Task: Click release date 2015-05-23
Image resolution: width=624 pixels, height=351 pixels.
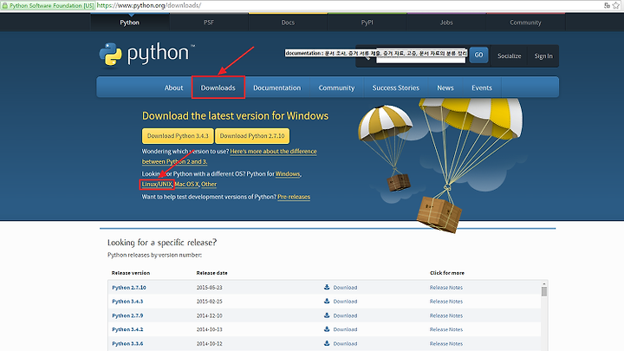Action: point(210,288)
